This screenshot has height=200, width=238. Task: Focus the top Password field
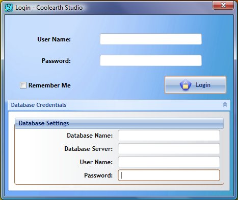151,60
